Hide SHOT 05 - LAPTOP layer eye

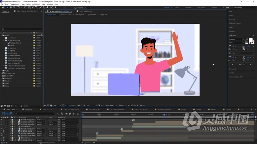(x=2, y=122)
